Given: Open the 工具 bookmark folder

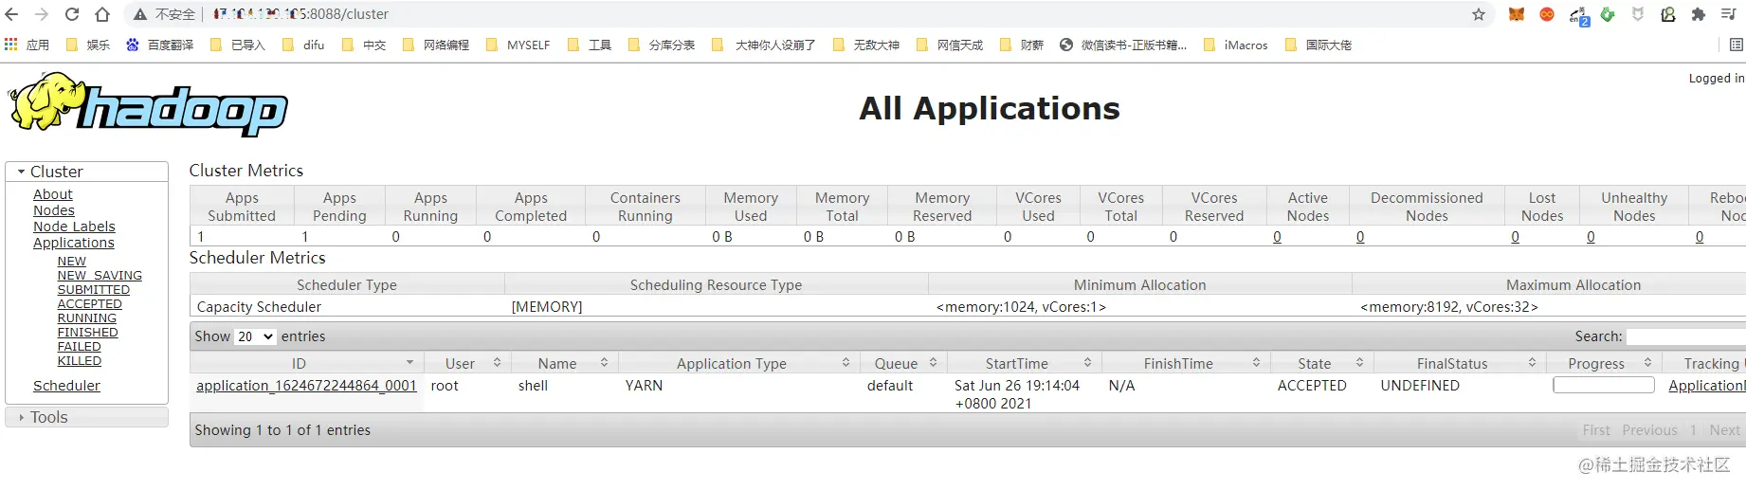Looking at the screenshot, I should (590, 45).
